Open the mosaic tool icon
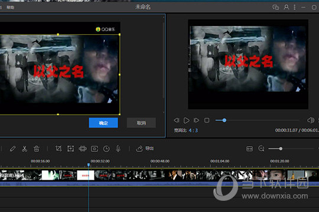 pos(82,149)
